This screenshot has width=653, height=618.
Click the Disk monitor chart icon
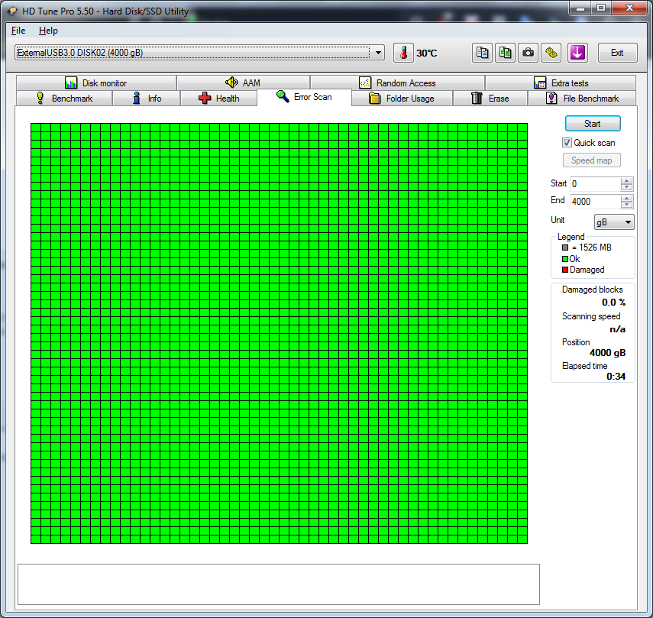tap(71, 83)
